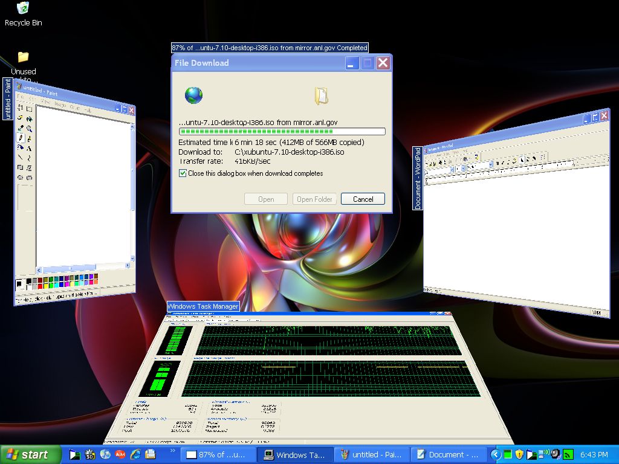Expand the hidden system tray icons arrow
The image size is (619, 464).
coord(496,454)
